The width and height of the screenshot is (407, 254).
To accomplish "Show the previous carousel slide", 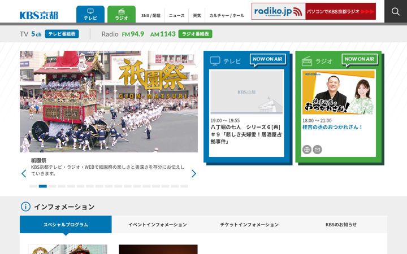I will click(24, 173).
